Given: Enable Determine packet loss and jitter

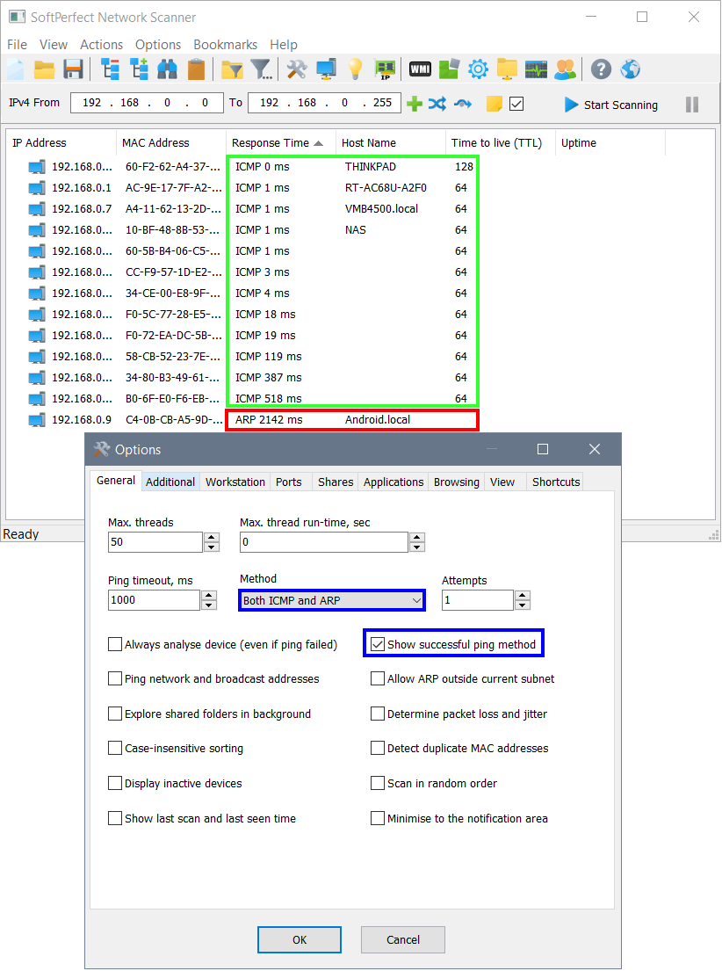Looking at the screenshot, I should click(x=377, y=714).
